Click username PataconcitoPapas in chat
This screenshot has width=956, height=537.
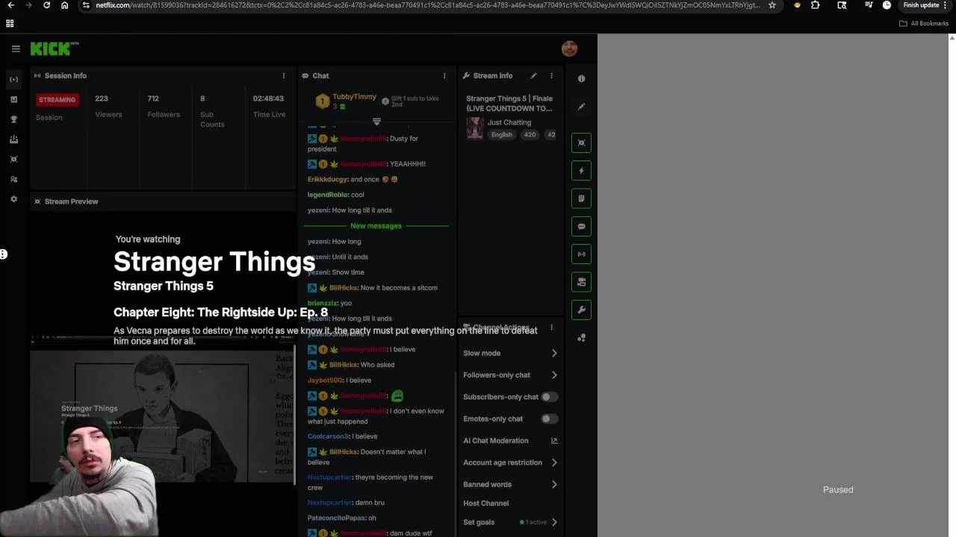tap(336, 518)
